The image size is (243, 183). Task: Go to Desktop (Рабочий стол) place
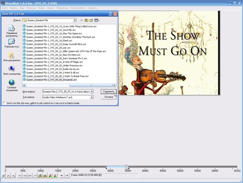[12, 43]
